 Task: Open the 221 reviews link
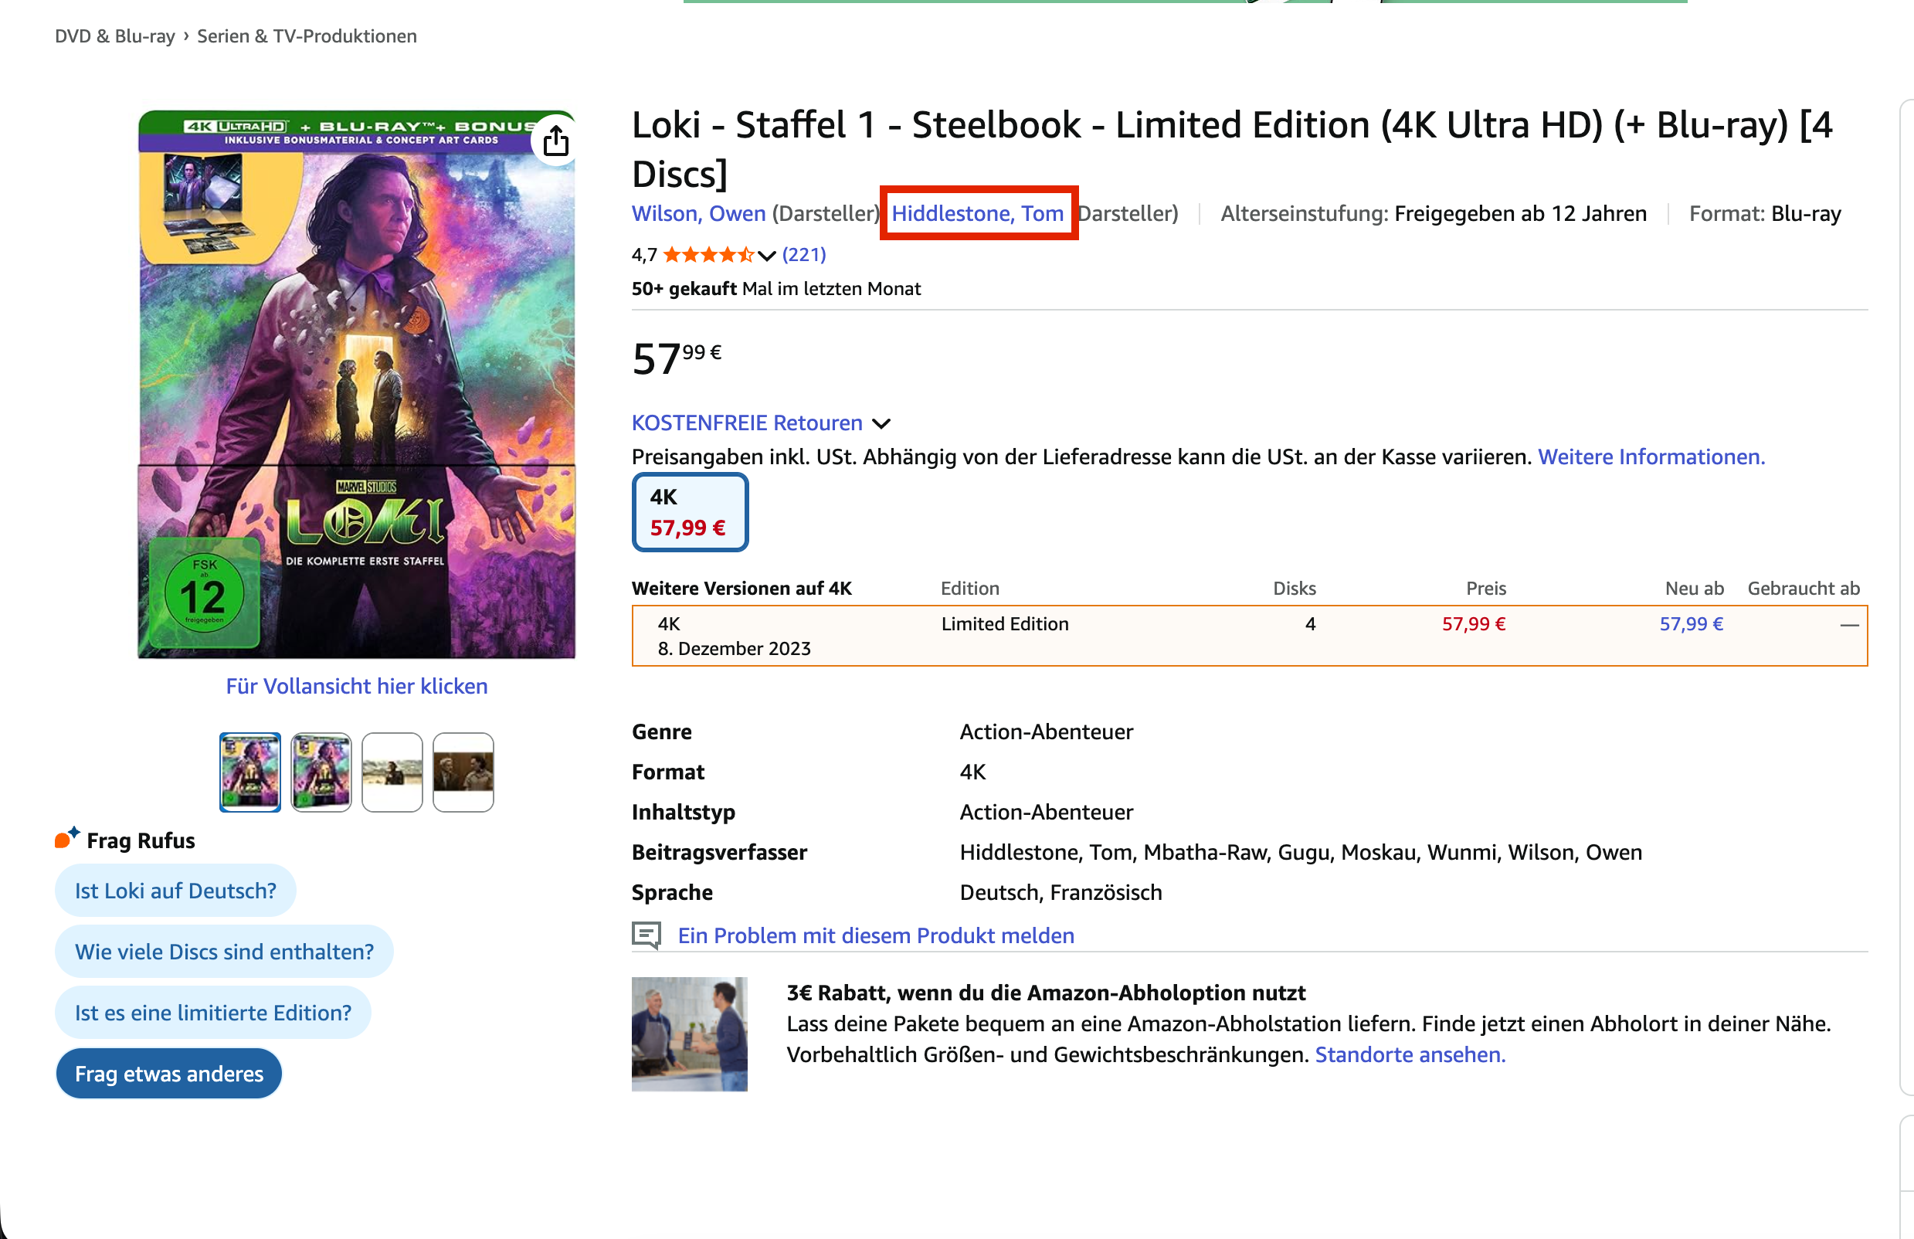click(803, 255)
